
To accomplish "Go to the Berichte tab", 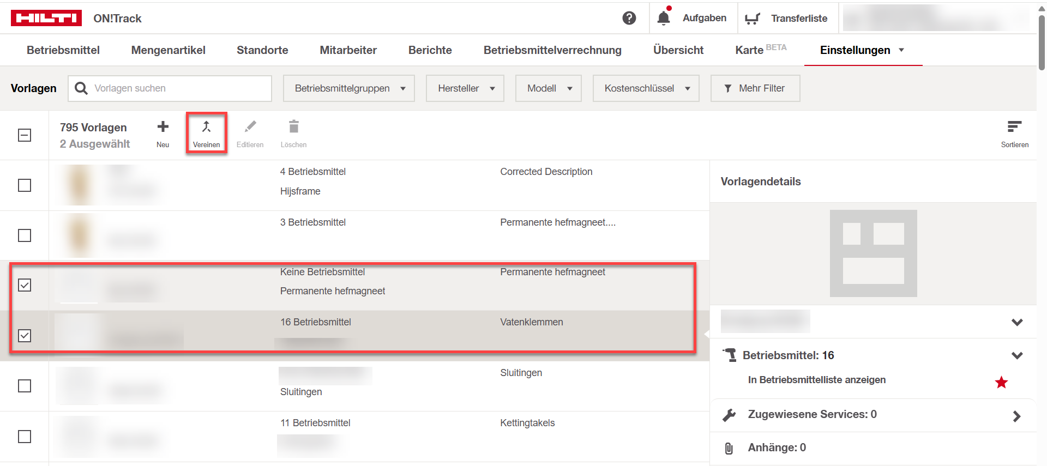I will pos(430,50).
